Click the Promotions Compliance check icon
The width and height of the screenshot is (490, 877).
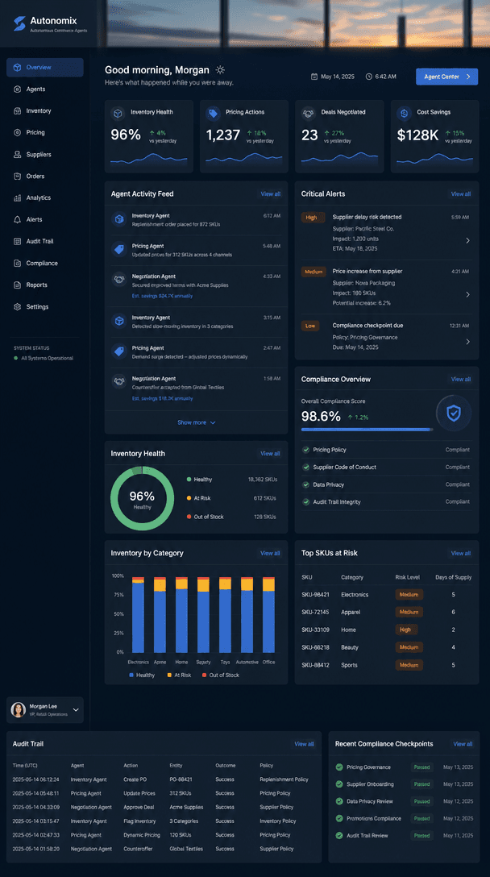tap(339, 818)
